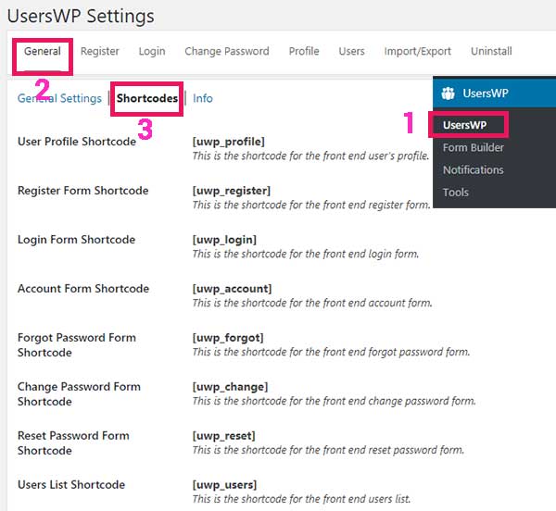This screenshot has width=556, height=511.
Task: Click the front end users list description
Action: click(301, 499)
